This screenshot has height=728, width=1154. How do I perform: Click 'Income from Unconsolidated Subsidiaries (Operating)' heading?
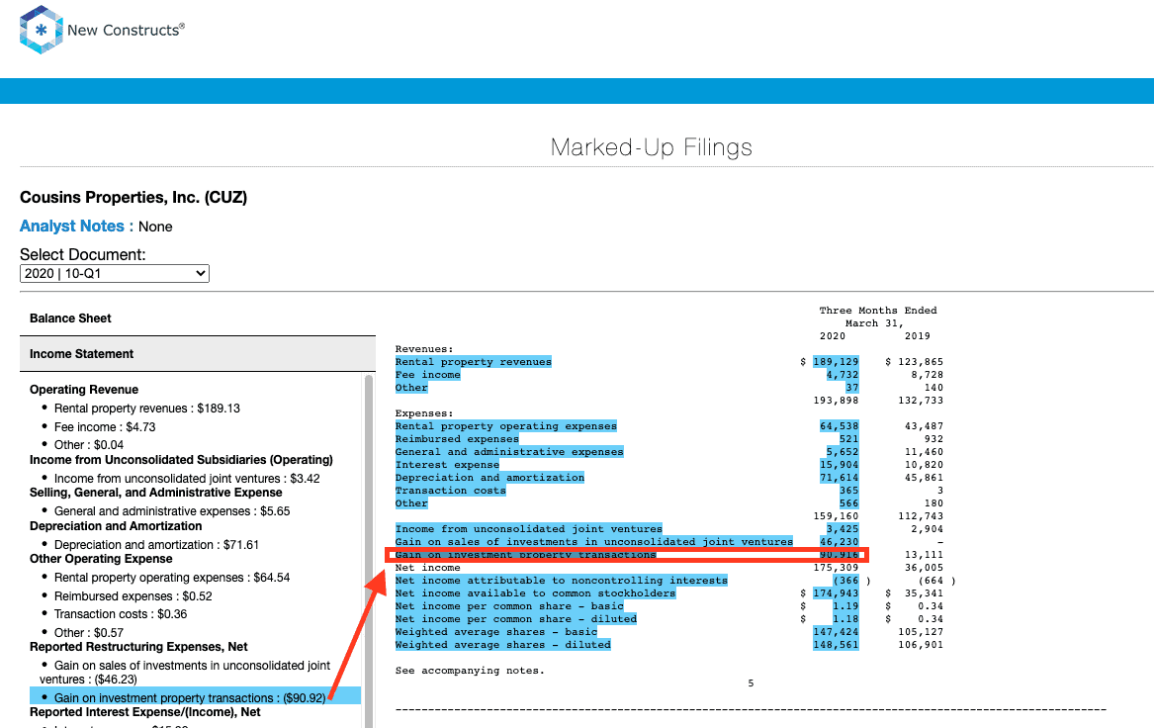tap(181, 459)
